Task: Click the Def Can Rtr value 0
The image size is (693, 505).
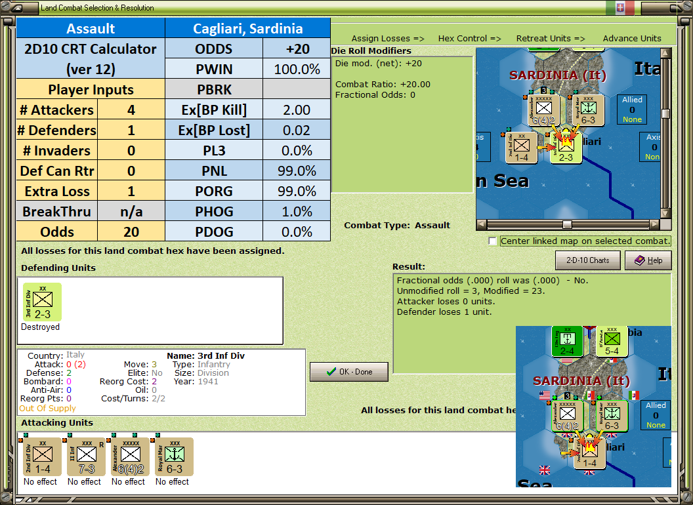Action: 131,171
